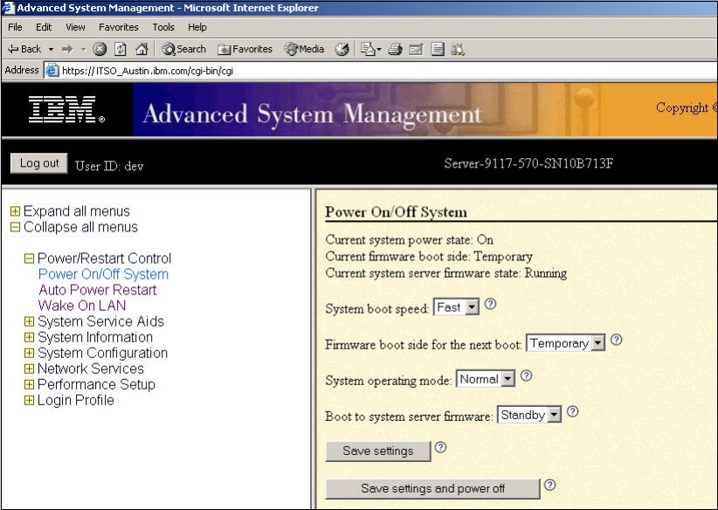The width and height of the screenshot is (718, 510).
Task: Click server name Server-9117-570-SN10B713F text
Action: 528,163
